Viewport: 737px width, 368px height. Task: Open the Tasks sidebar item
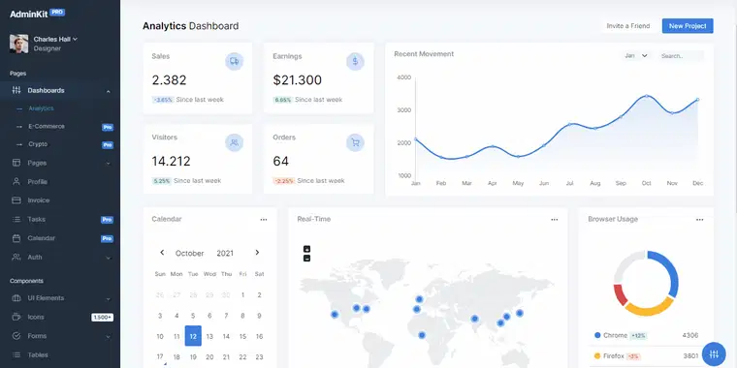coord(36,219)
